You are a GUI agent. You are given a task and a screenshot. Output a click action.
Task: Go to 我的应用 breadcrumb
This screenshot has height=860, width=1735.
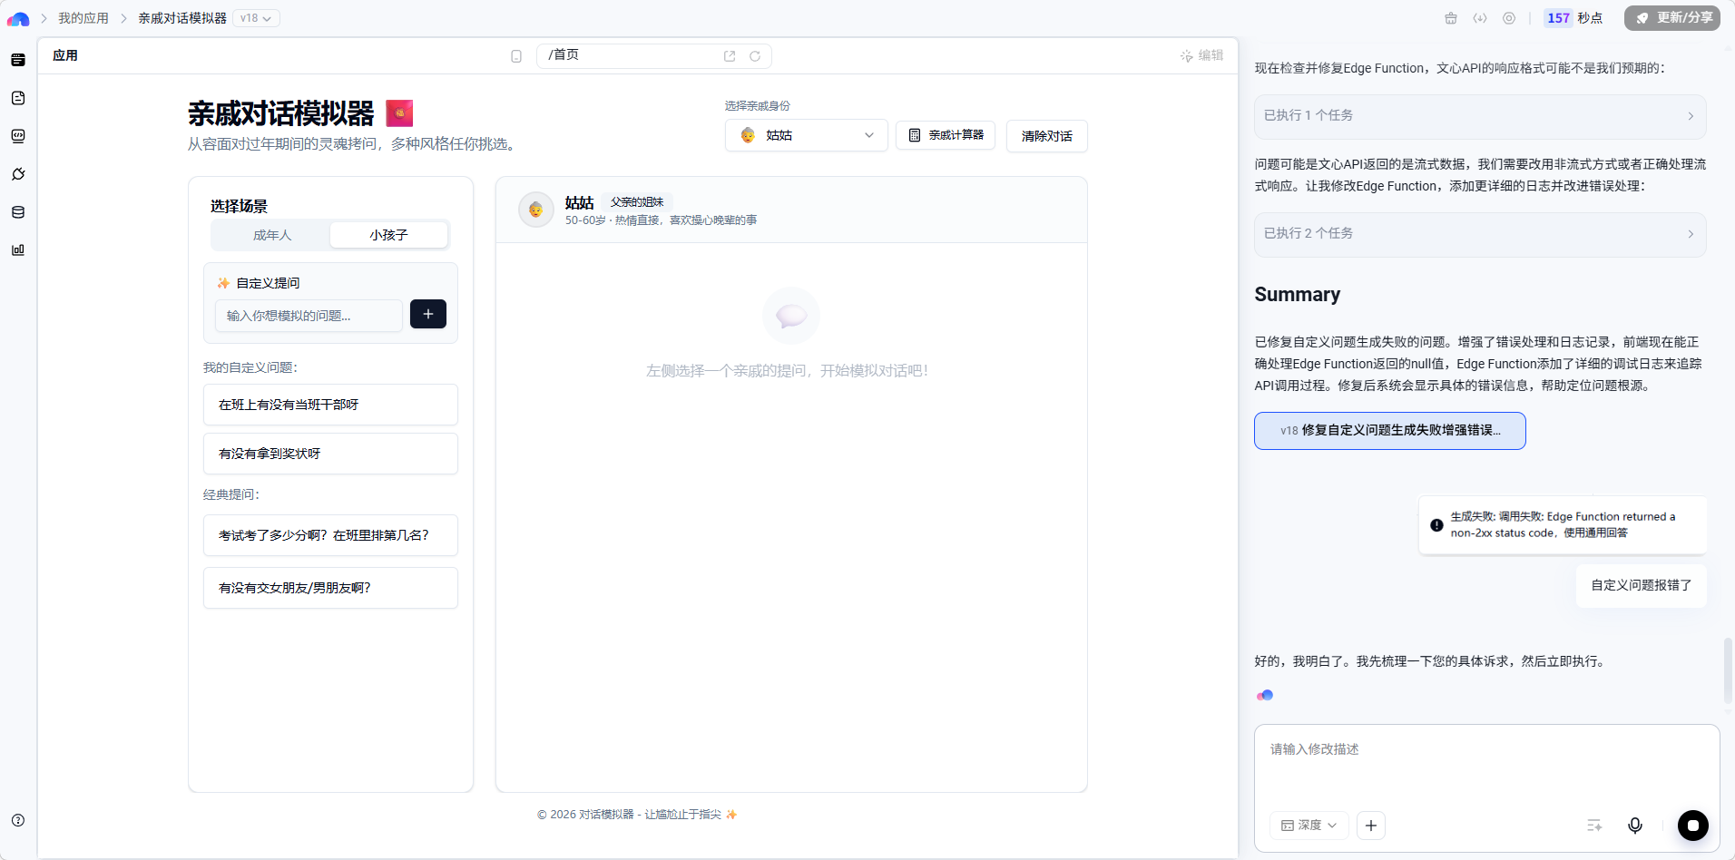tap(83, 18)
